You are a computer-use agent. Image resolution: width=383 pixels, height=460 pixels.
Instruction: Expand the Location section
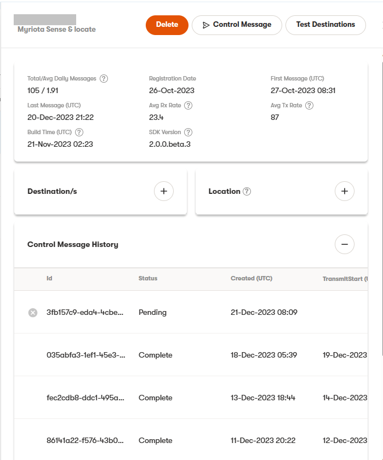coord(344,191)
